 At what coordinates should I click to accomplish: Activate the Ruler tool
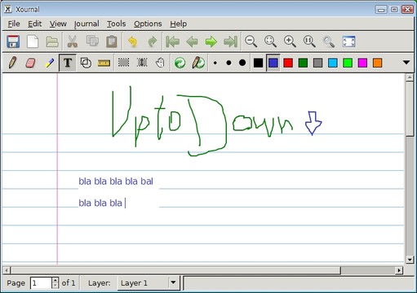pyautogui.click(x=104, y=63)
